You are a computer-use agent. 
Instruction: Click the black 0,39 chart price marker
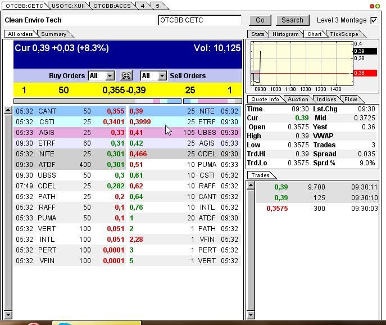pos(365,51)
